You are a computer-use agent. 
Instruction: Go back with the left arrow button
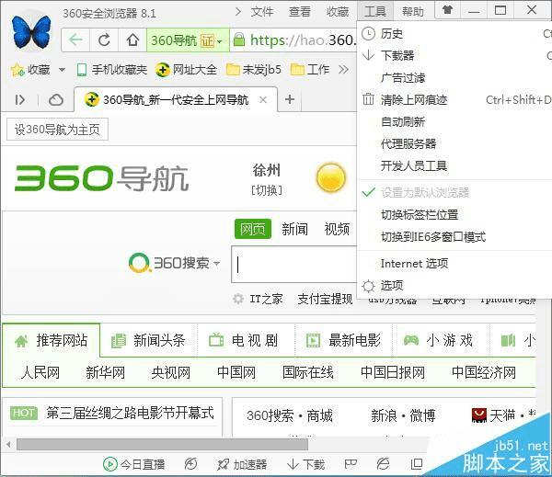click(75, 40)
